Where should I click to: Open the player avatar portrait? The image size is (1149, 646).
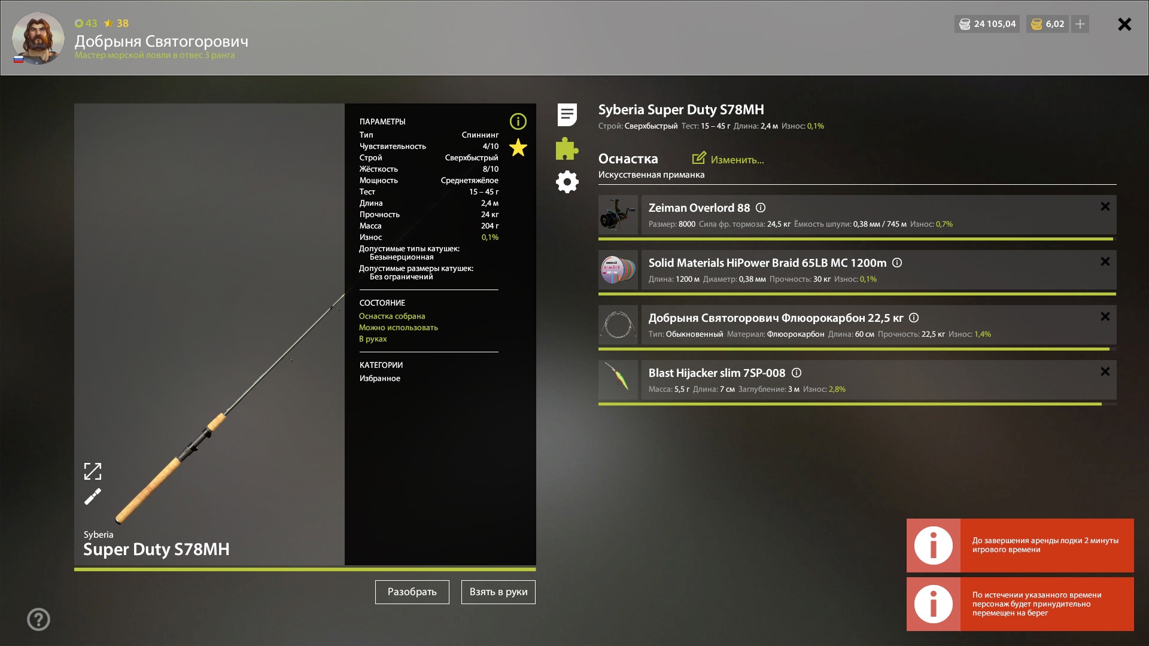point(38,38)
